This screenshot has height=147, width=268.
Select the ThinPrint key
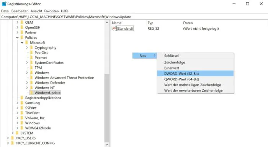32,113
